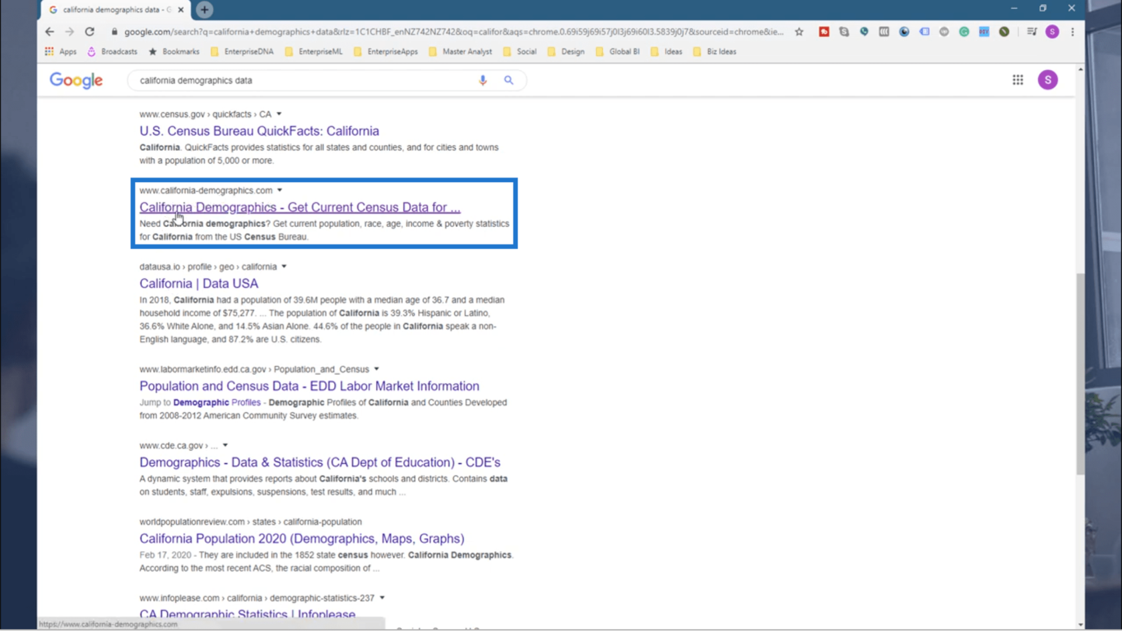Open U.S. Census Bureau QuickFacts link
The width and height of the screenshot is (1122, 631).
click(x=259, y=131)
